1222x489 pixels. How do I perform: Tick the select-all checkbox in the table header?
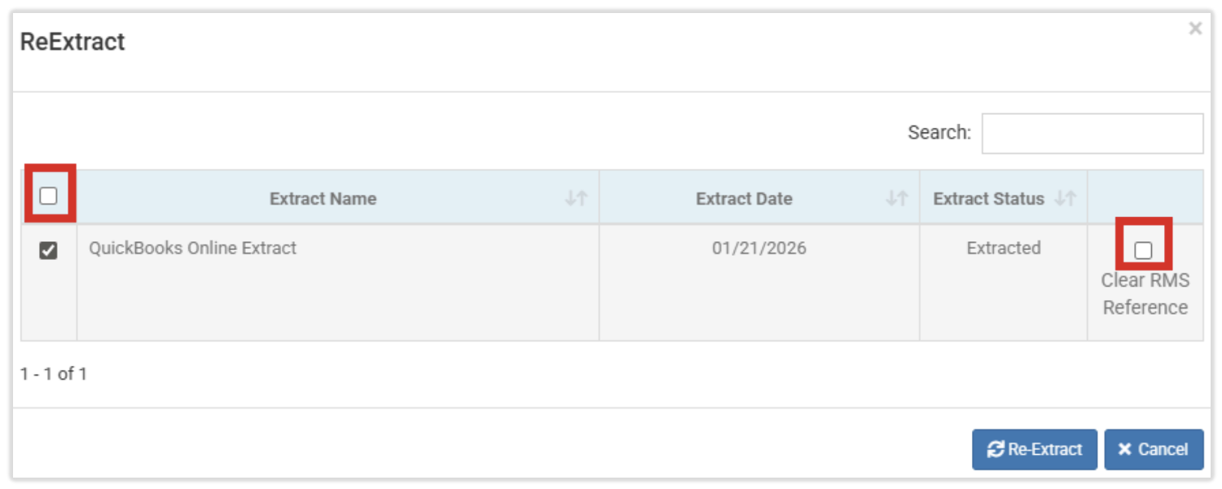coord(49,196)
